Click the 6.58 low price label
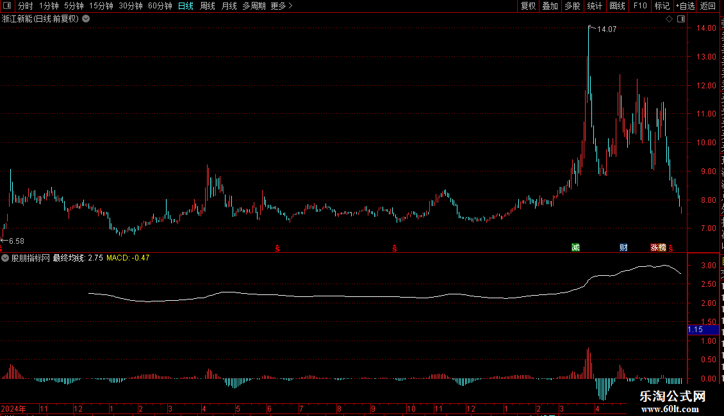 17,241
